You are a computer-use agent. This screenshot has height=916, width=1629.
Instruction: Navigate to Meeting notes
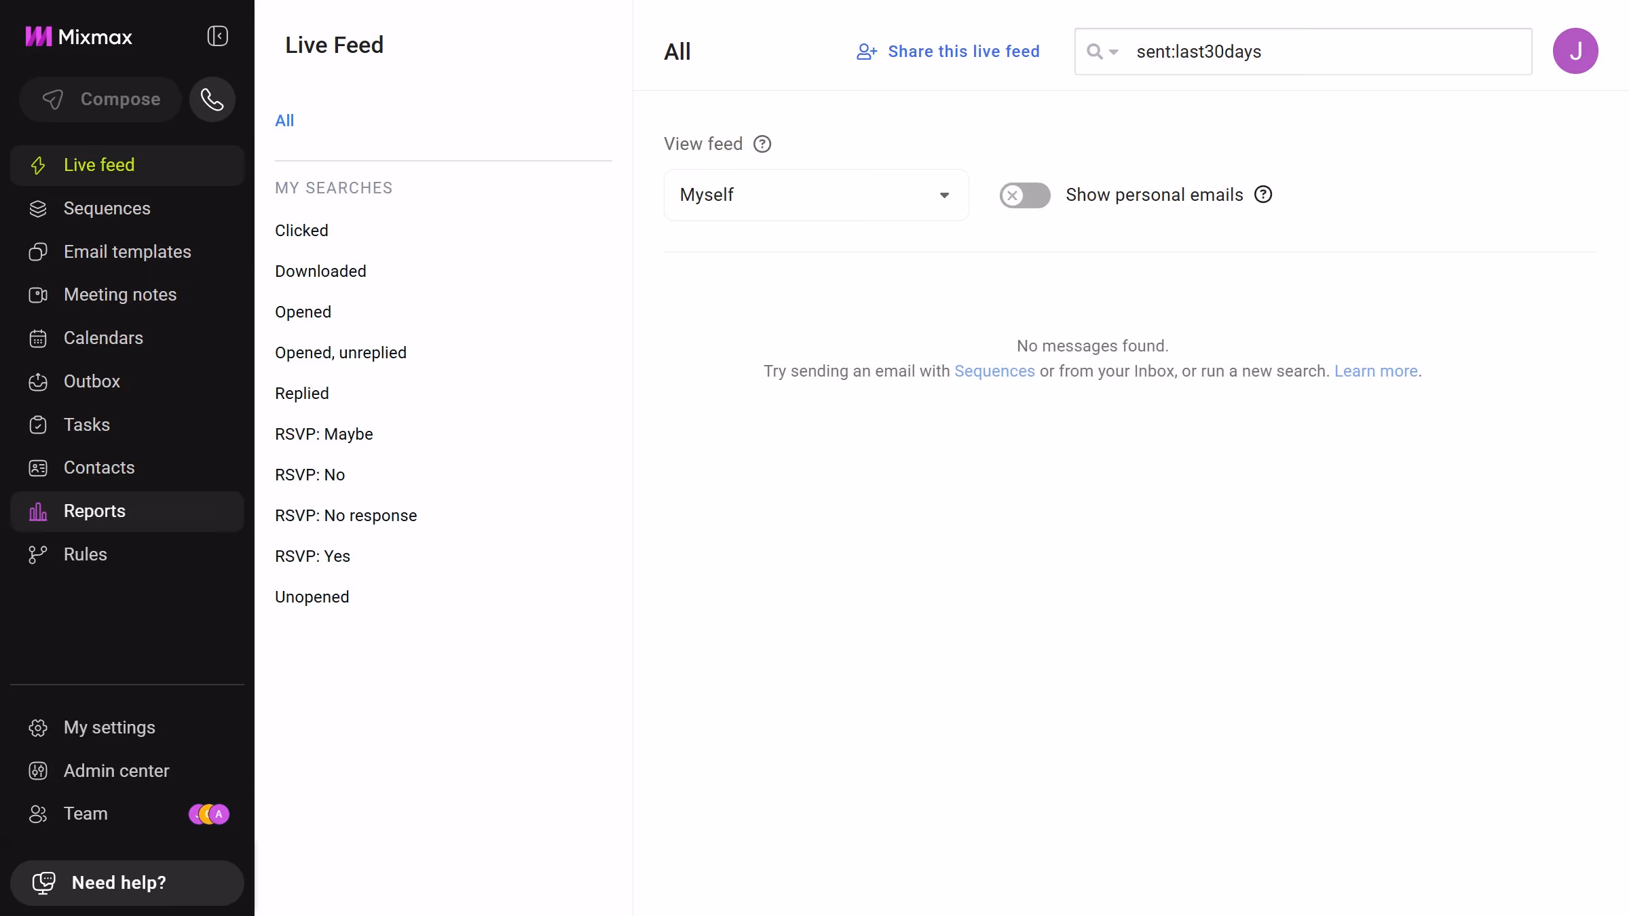coord(127,294)
